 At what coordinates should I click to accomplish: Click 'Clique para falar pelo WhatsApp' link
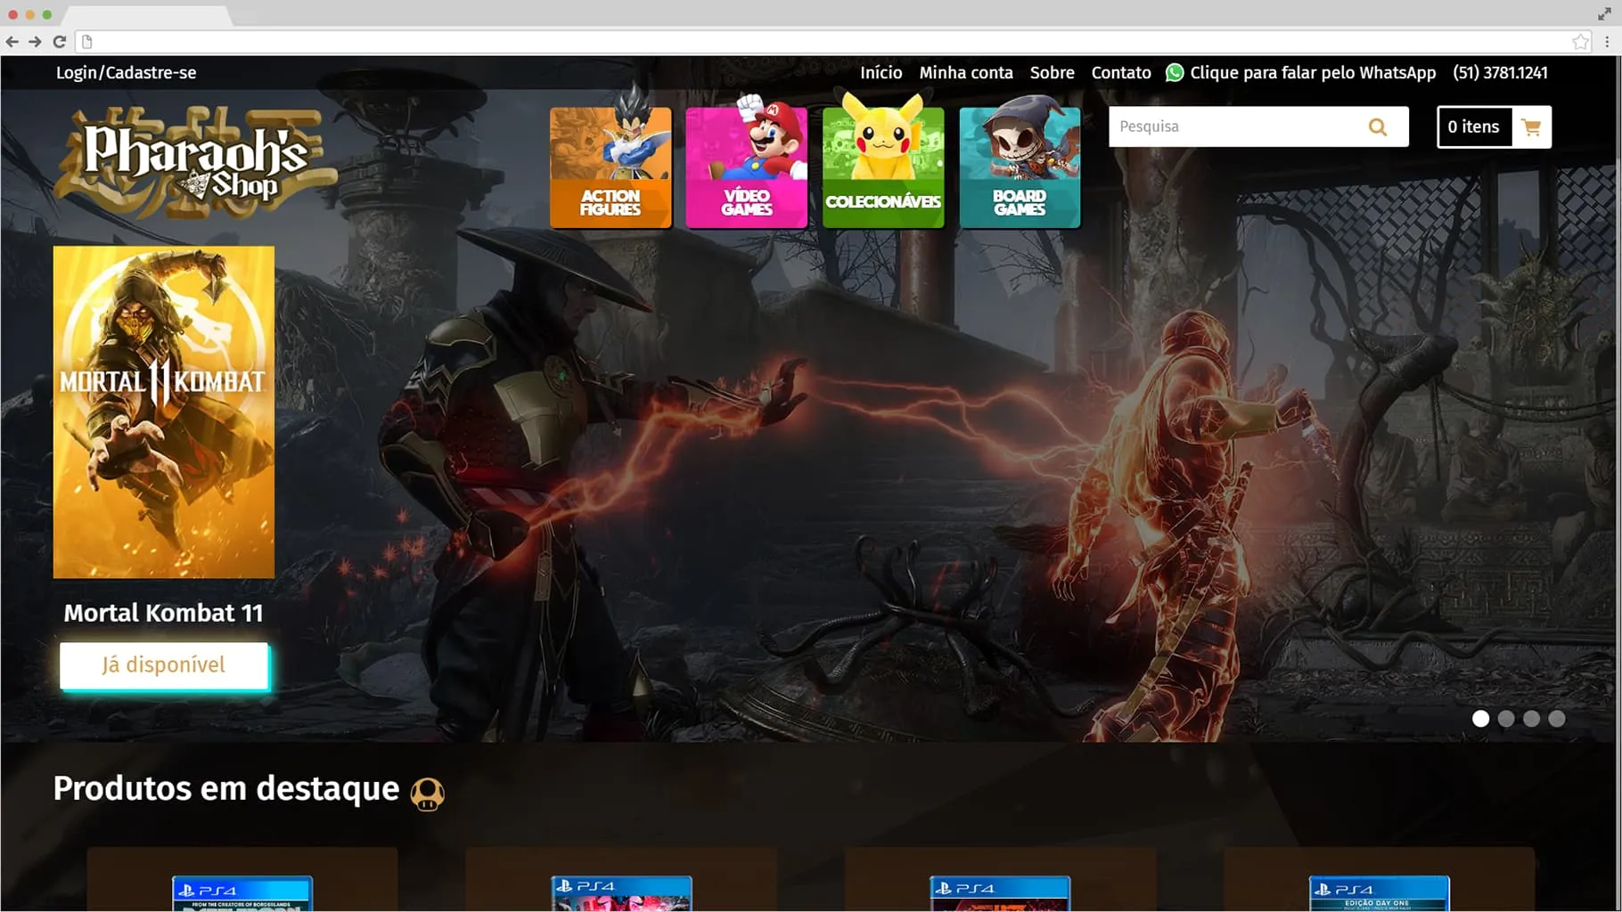pyautogui.click(x=1313, y=73)
